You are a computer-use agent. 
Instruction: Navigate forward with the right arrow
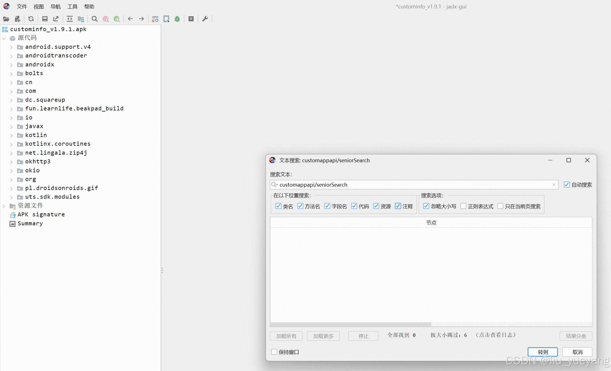tap(142, 19)
